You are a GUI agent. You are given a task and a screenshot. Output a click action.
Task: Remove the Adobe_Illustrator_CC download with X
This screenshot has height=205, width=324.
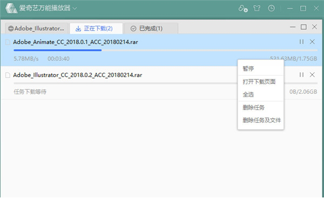pos(312,74)
